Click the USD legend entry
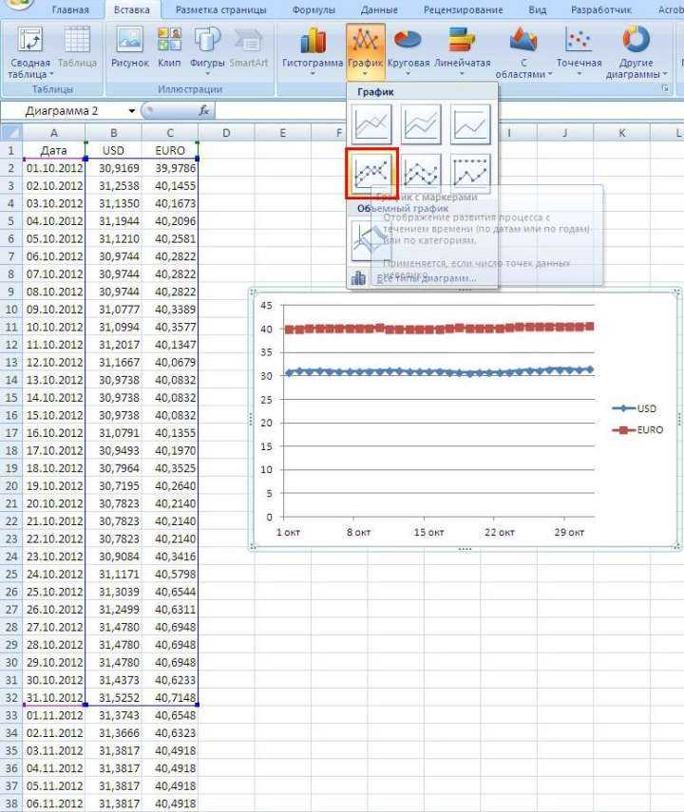The image size is (684, 812). tap(635, 408)
